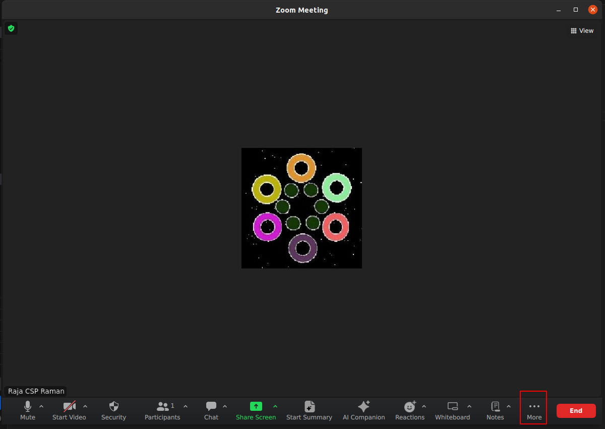Turn on the camera with Start Video
The width and height of the screenshot is (605, 429).
click(69, 410)
